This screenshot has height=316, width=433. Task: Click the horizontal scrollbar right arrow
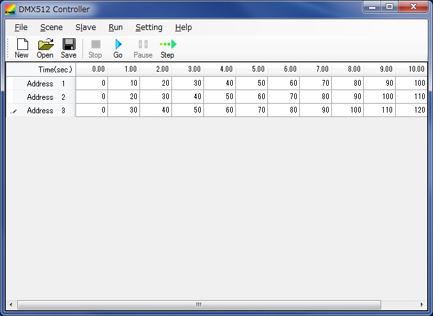click(422, 304)
